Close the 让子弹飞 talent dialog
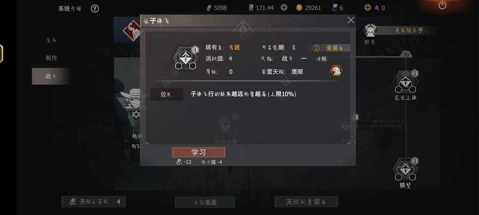 click(x=351, y=20)
